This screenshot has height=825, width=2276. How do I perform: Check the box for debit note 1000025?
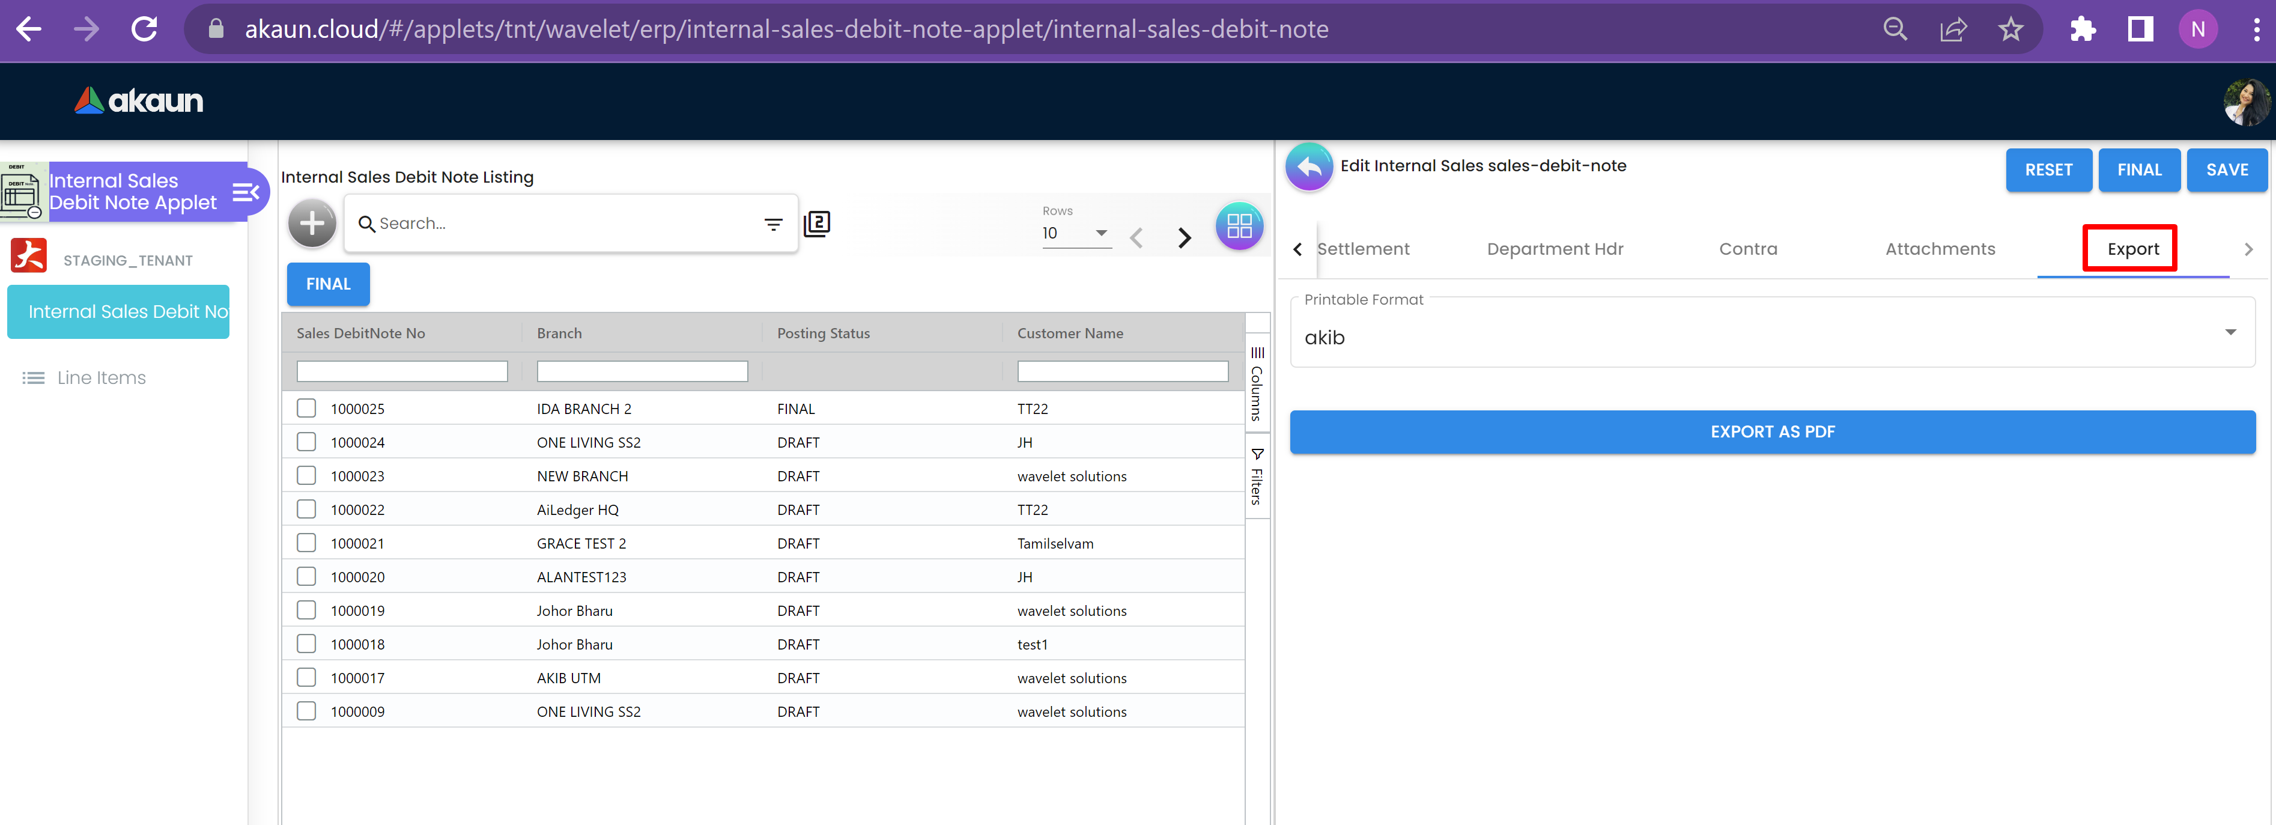point(306,409)
